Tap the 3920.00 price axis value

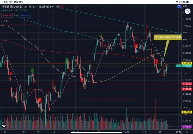[187, 53]
